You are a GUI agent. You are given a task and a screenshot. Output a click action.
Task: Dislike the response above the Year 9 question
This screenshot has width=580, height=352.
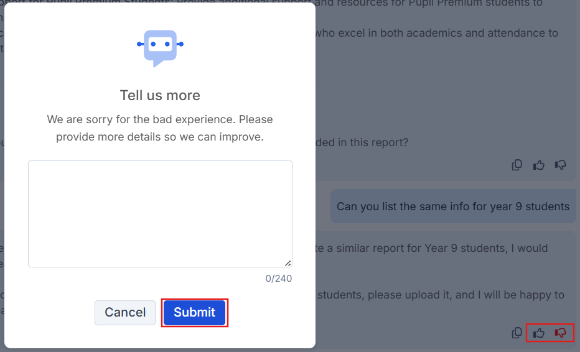561,165
